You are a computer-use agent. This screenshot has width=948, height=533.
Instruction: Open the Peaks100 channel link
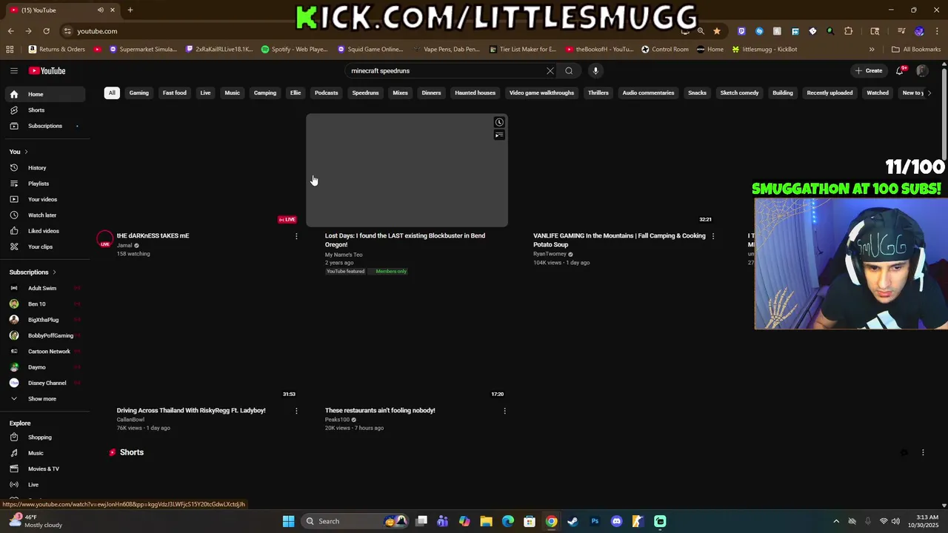click(337, 420)
